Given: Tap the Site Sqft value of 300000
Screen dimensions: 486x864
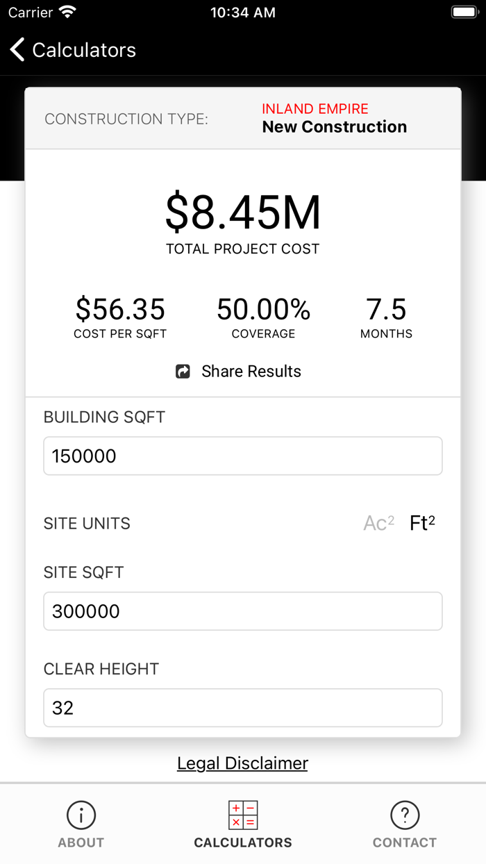Looking at the screenshot, I should click(242, 610).
